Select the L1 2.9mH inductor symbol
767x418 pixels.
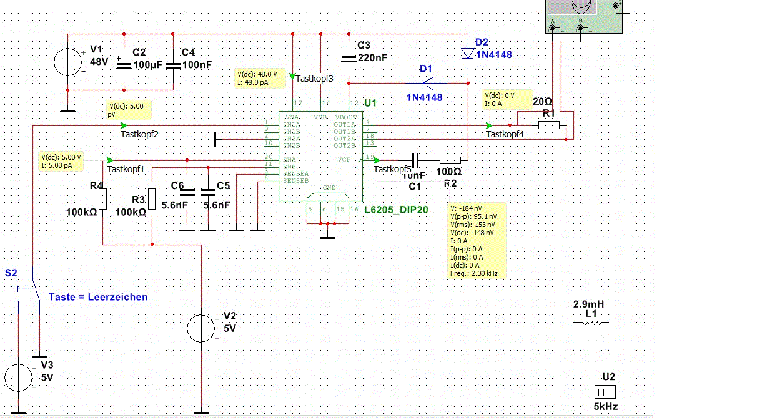tap(590, 323)
